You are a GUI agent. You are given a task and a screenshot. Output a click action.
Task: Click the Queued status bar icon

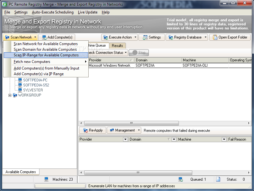[x=180, y=179]
